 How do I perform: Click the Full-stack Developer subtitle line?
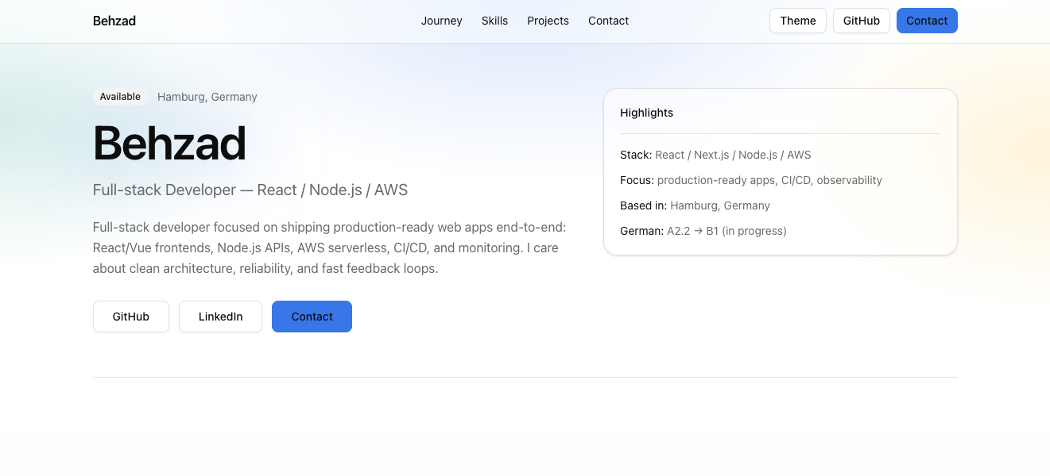coord(250,190)
